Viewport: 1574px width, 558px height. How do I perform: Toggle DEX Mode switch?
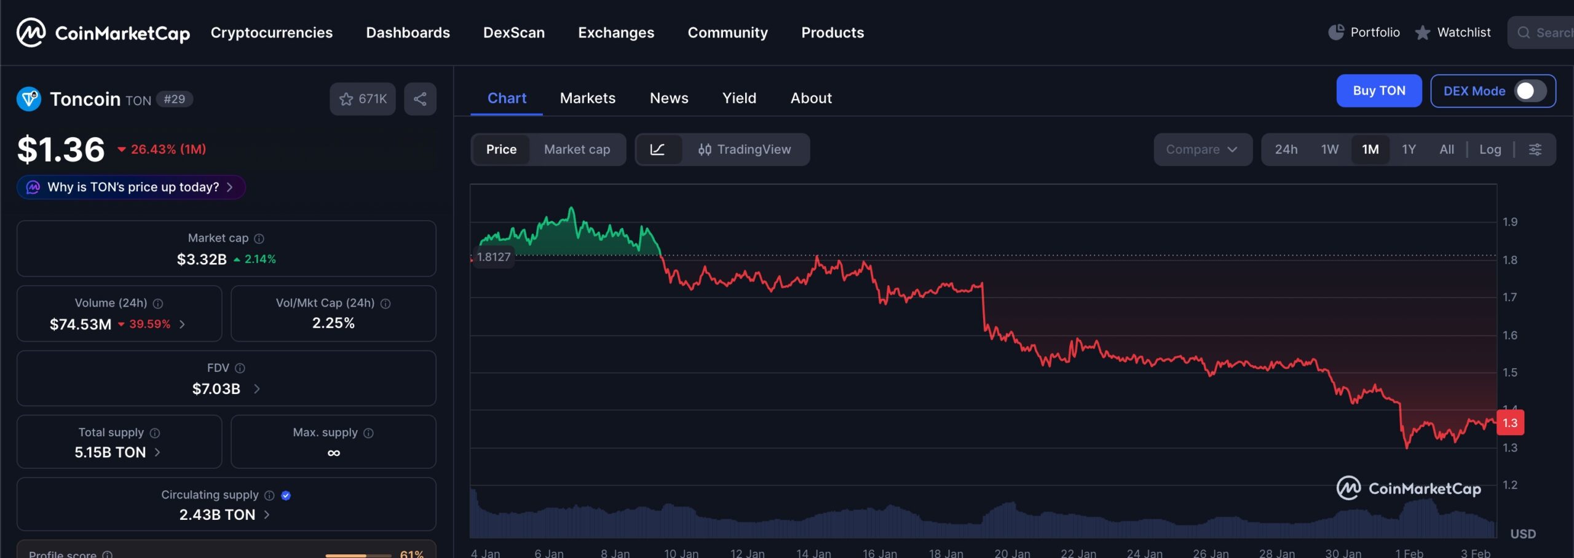coord(1530,91)
